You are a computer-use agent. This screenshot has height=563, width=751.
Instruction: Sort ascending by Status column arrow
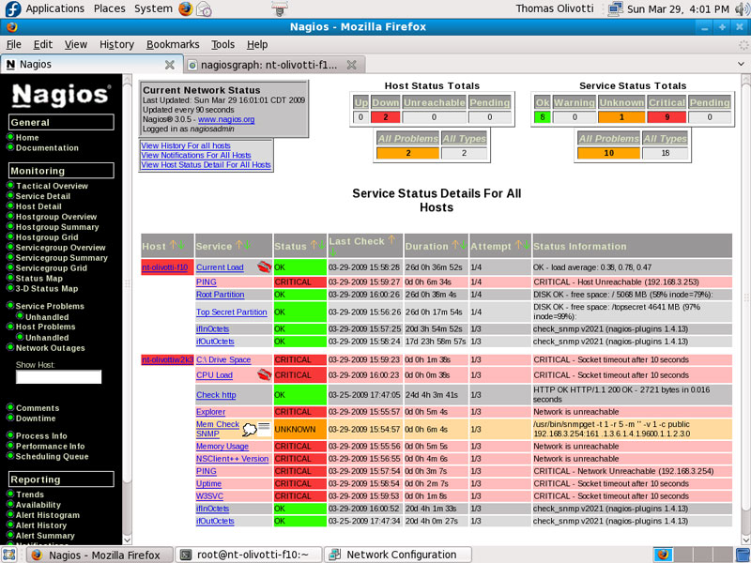(314, 246)
